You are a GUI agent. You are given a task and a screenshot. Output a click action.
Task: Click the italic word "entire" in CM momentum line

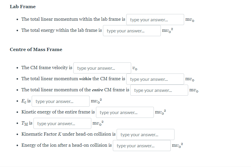tap(98, 90)
